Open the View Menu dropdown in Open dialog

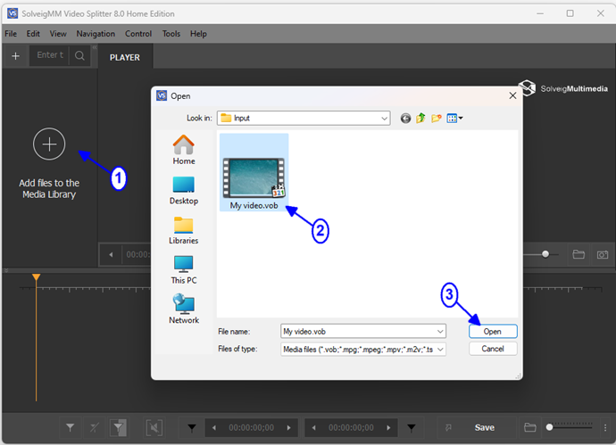[454, 118]
